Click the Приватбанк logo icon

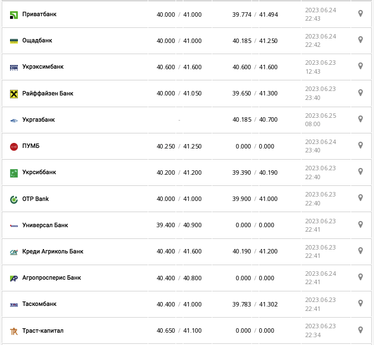click(x=14, y=15)
